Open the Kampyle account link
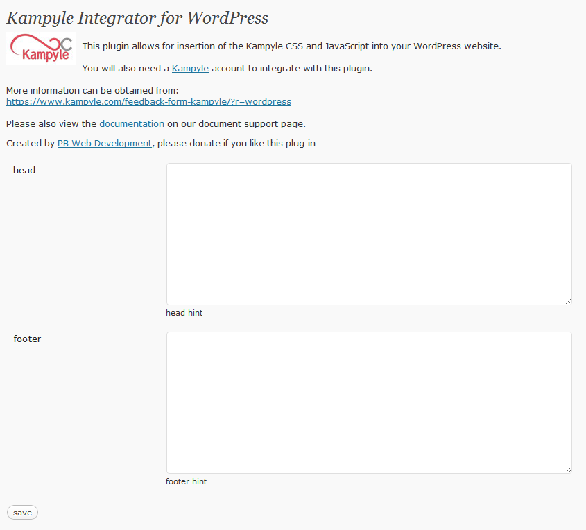This screenshot has height=530, width=586. 190,69
